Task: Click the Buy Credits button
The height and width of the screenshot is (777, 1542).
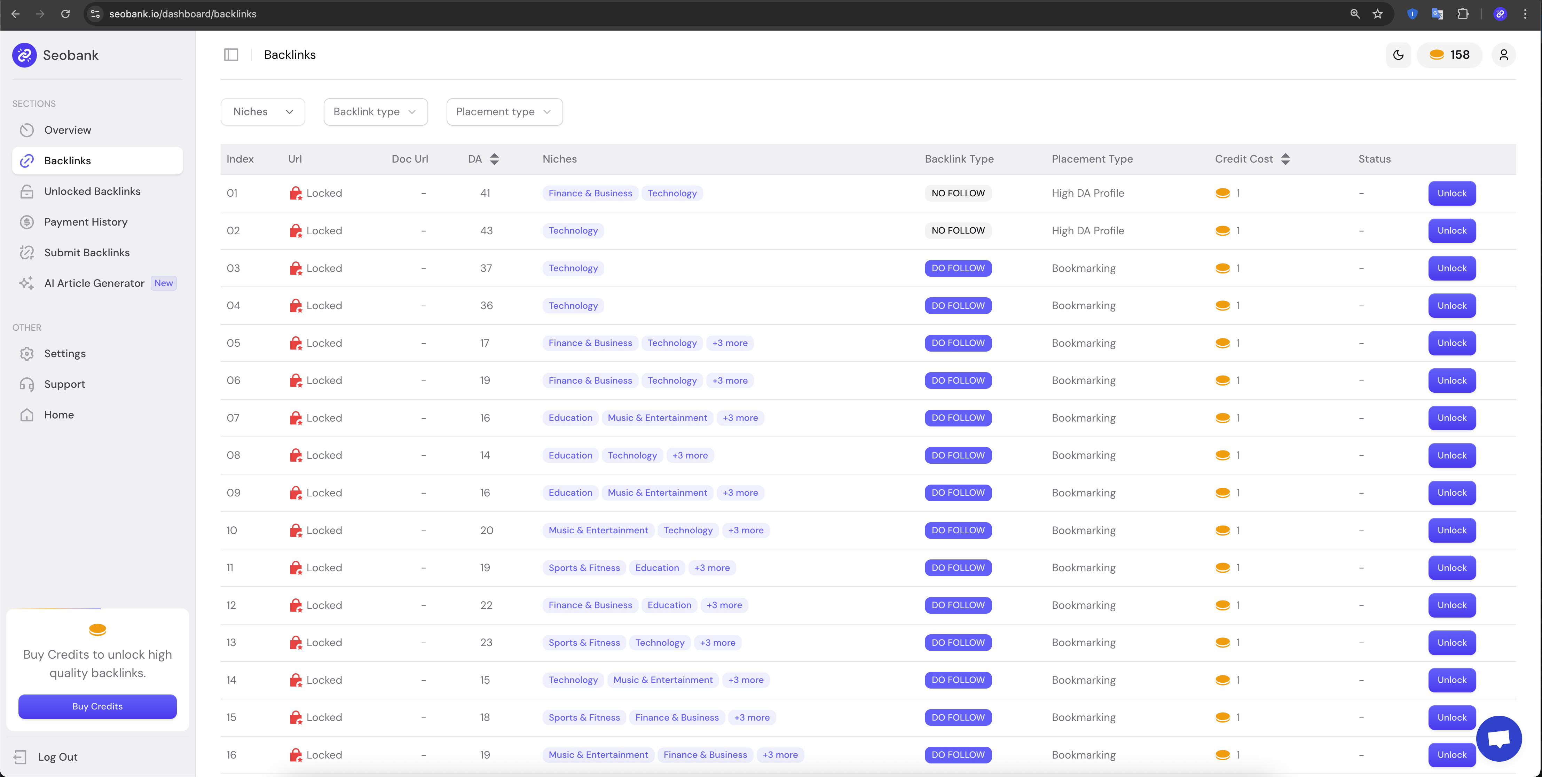Action: 97,706
